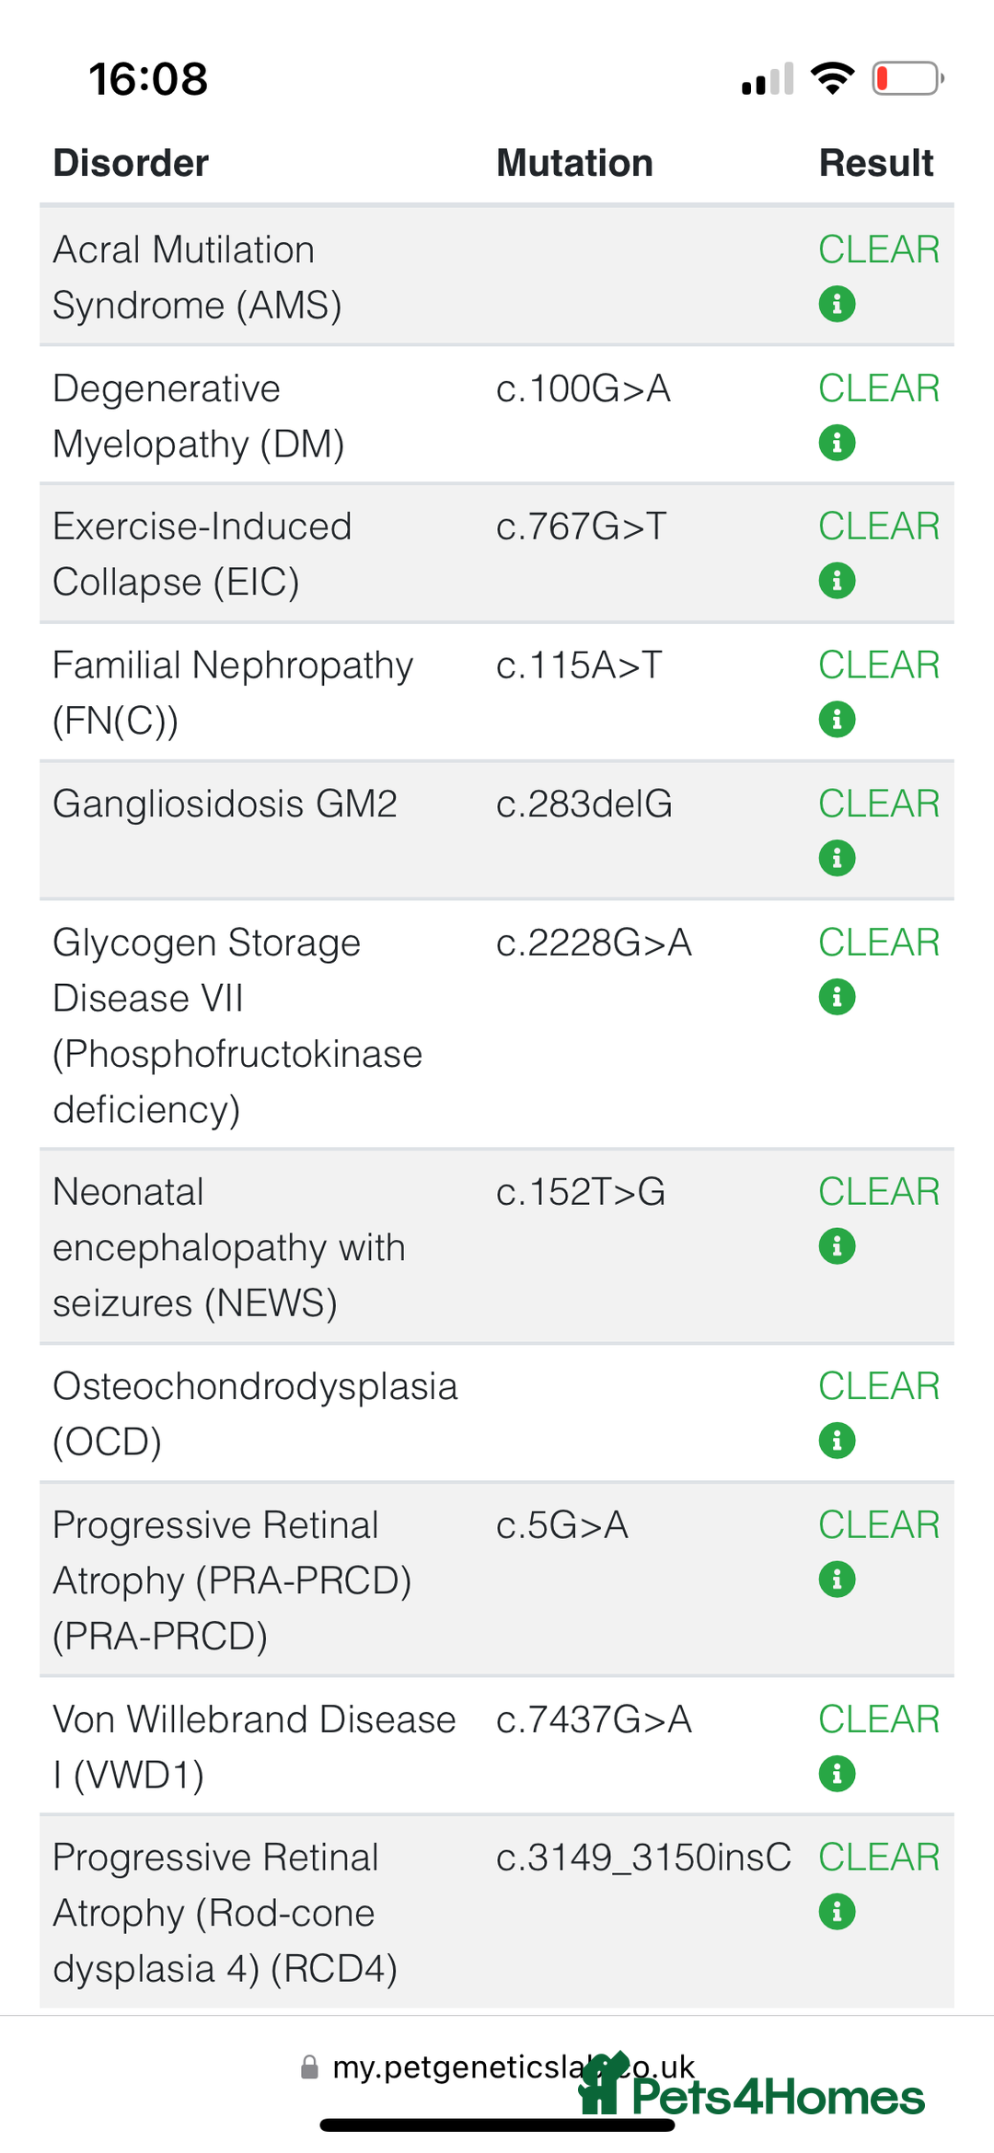Screen dimensions: 994x2153
Task: Show info for PRA-PRCD result
Action: click(837, 1580)
